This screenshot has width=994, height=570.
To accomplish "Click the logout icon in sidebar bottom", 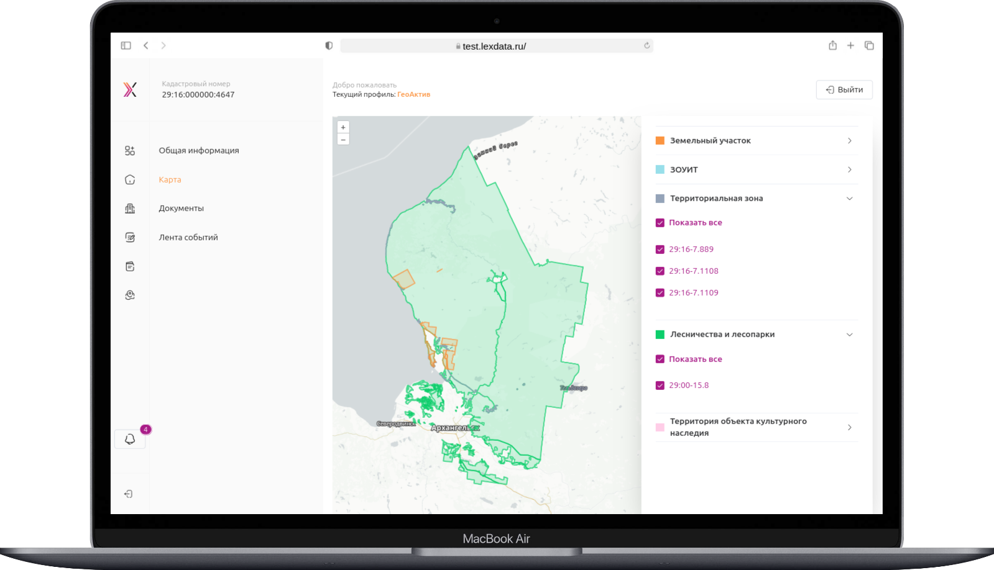I will pyautogui.click(x=129, y=494).
